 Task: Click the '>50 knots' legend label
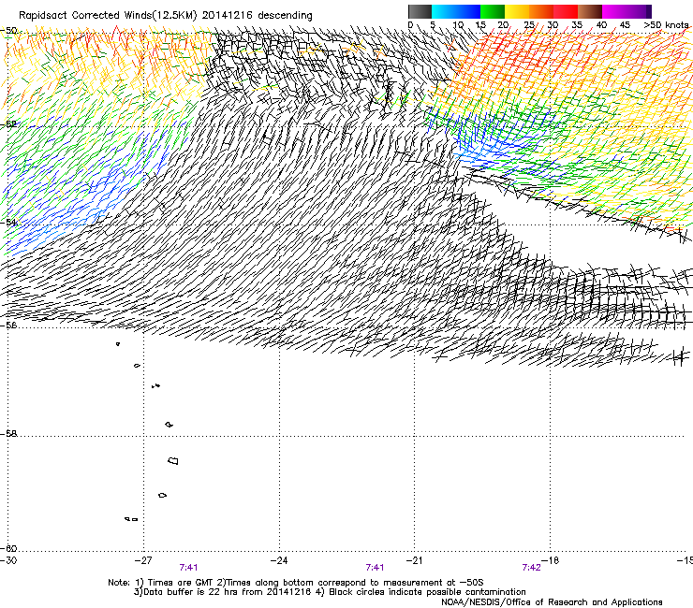point(666,25)
